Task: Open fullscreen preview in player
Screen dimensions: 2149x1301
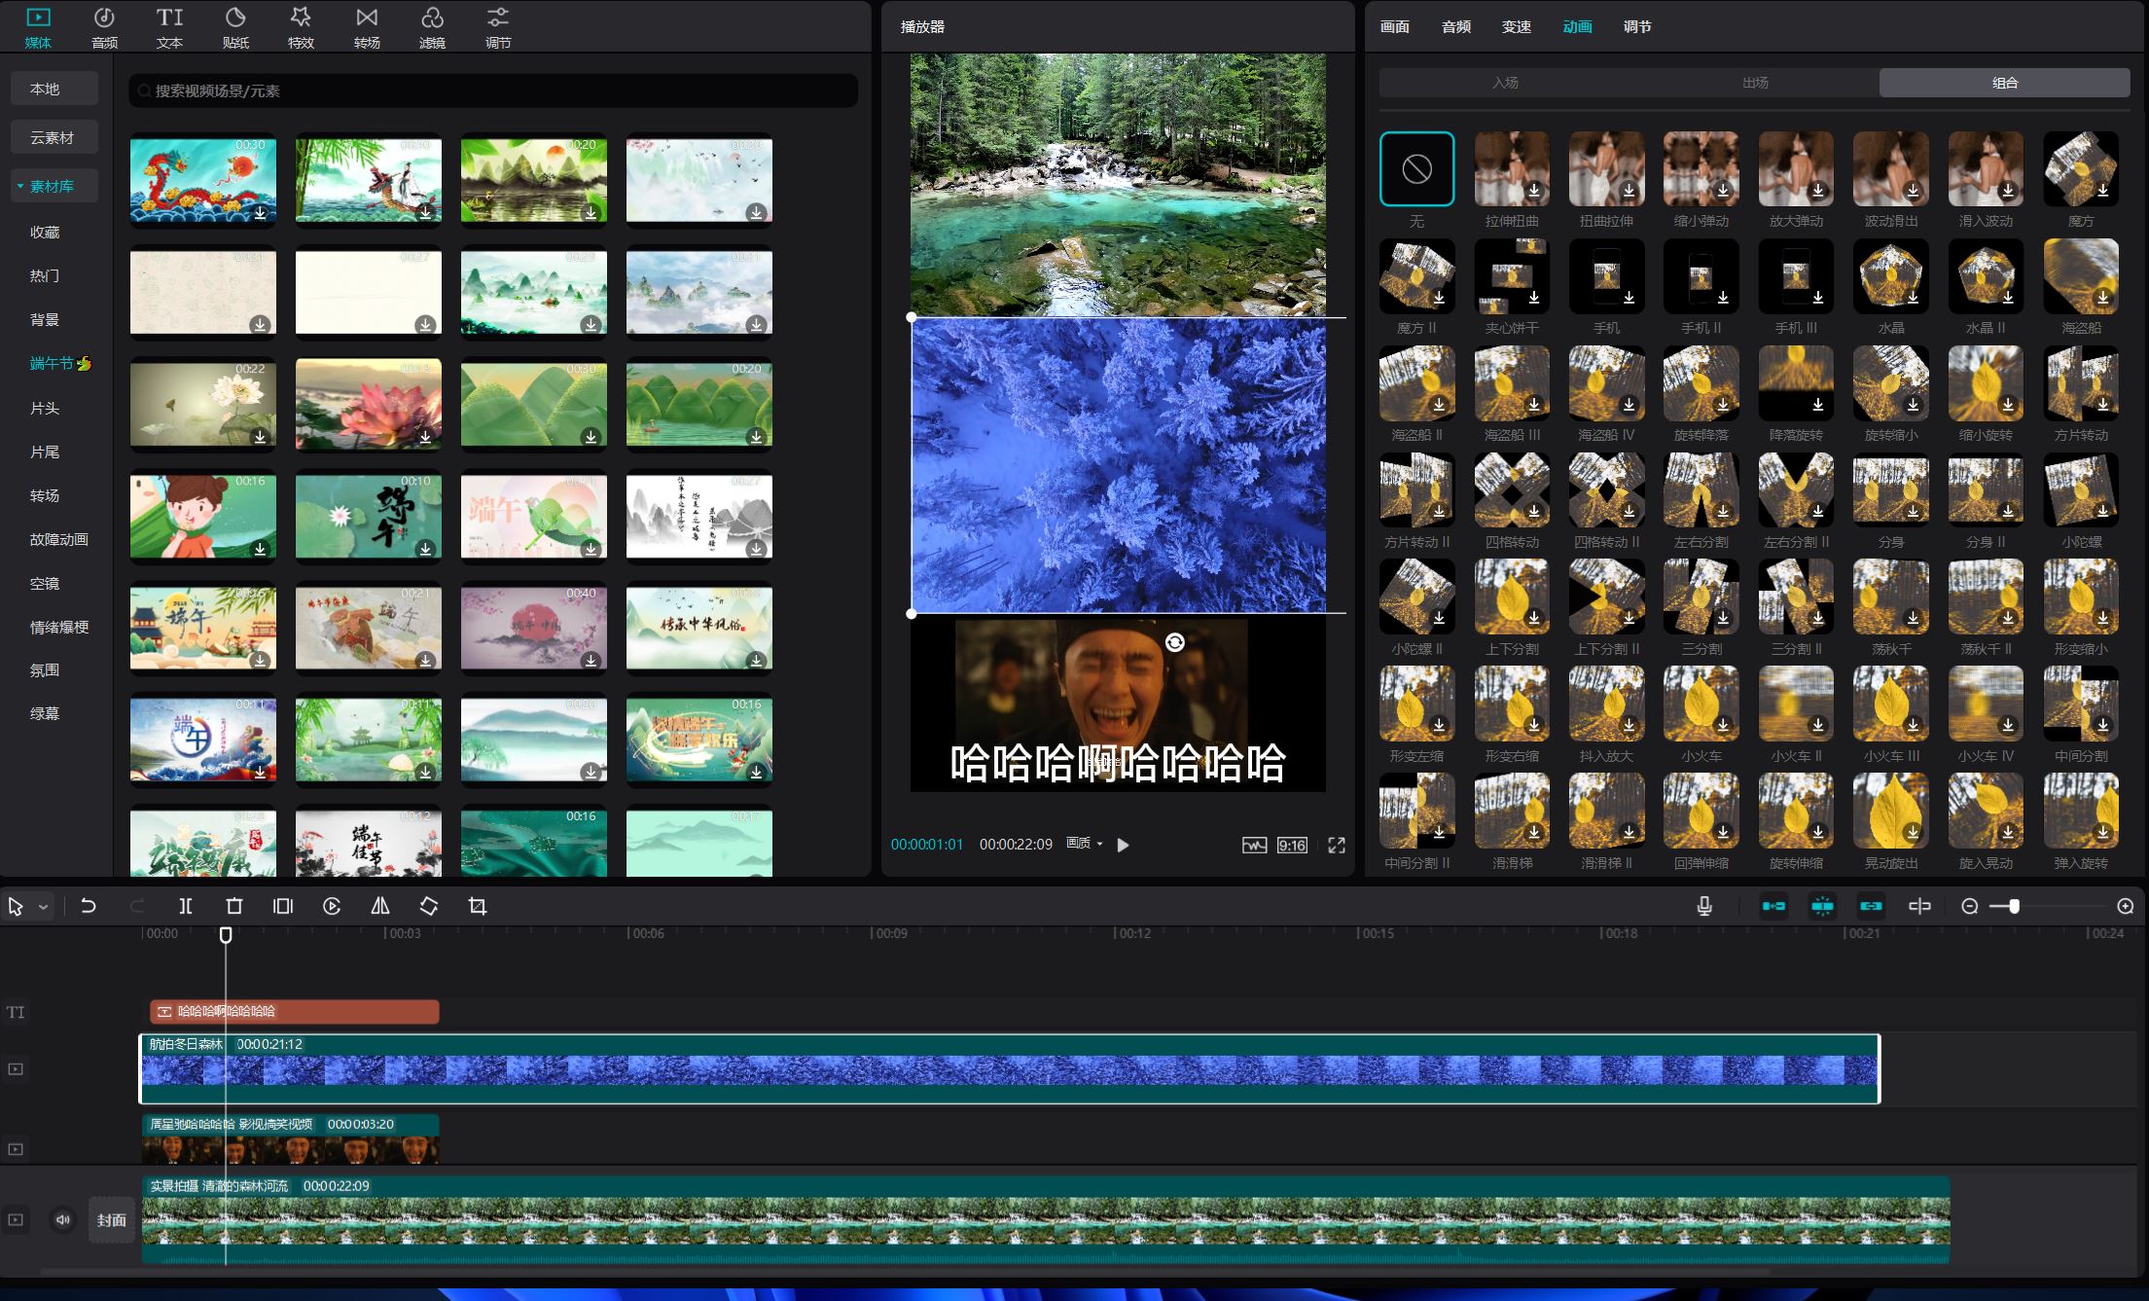Action: (x=1337, y=845)
